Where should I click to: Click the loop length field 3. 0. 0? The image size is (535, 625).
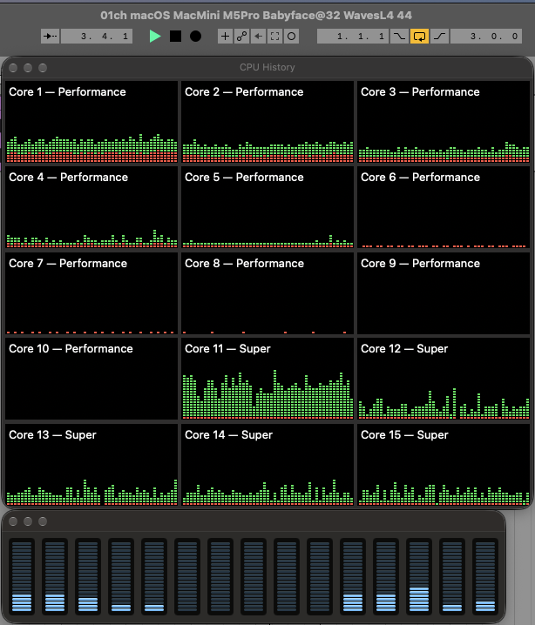pos(486,37)
